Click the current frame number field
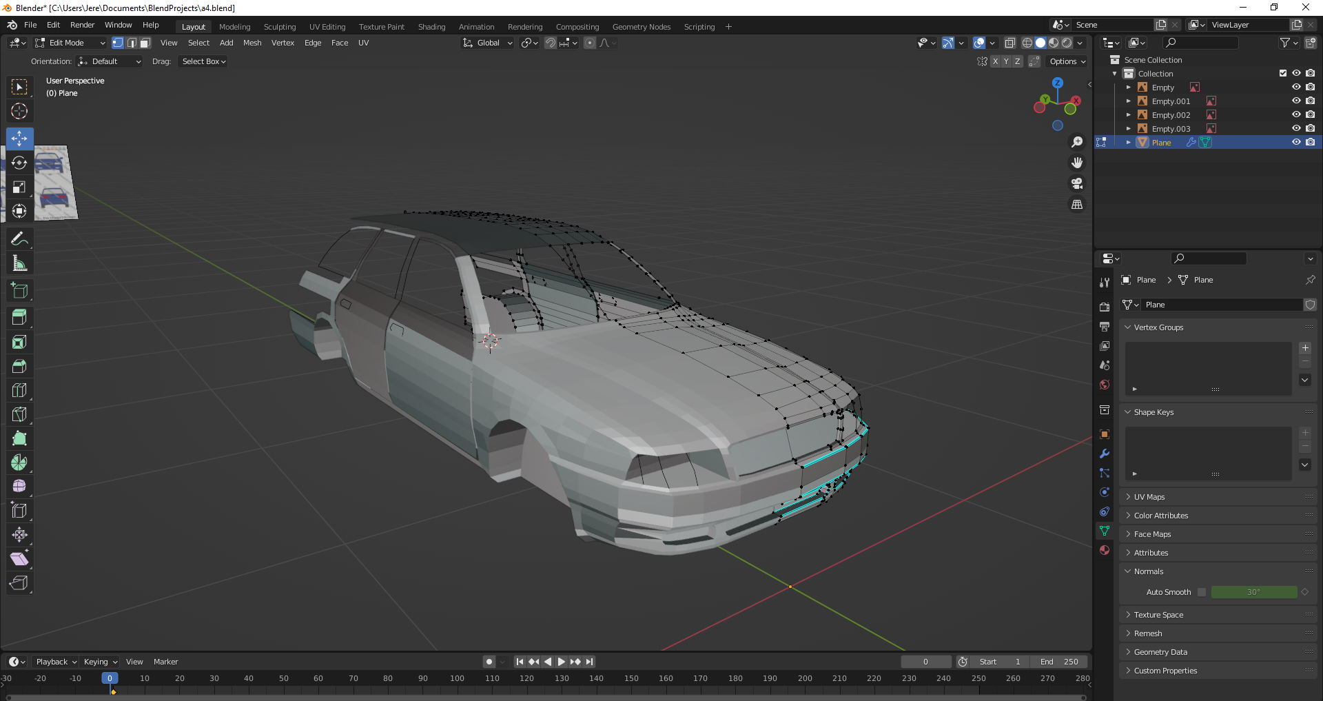Image resolution: width=1323 pixels, height=701 pixels. coord(925,662)
